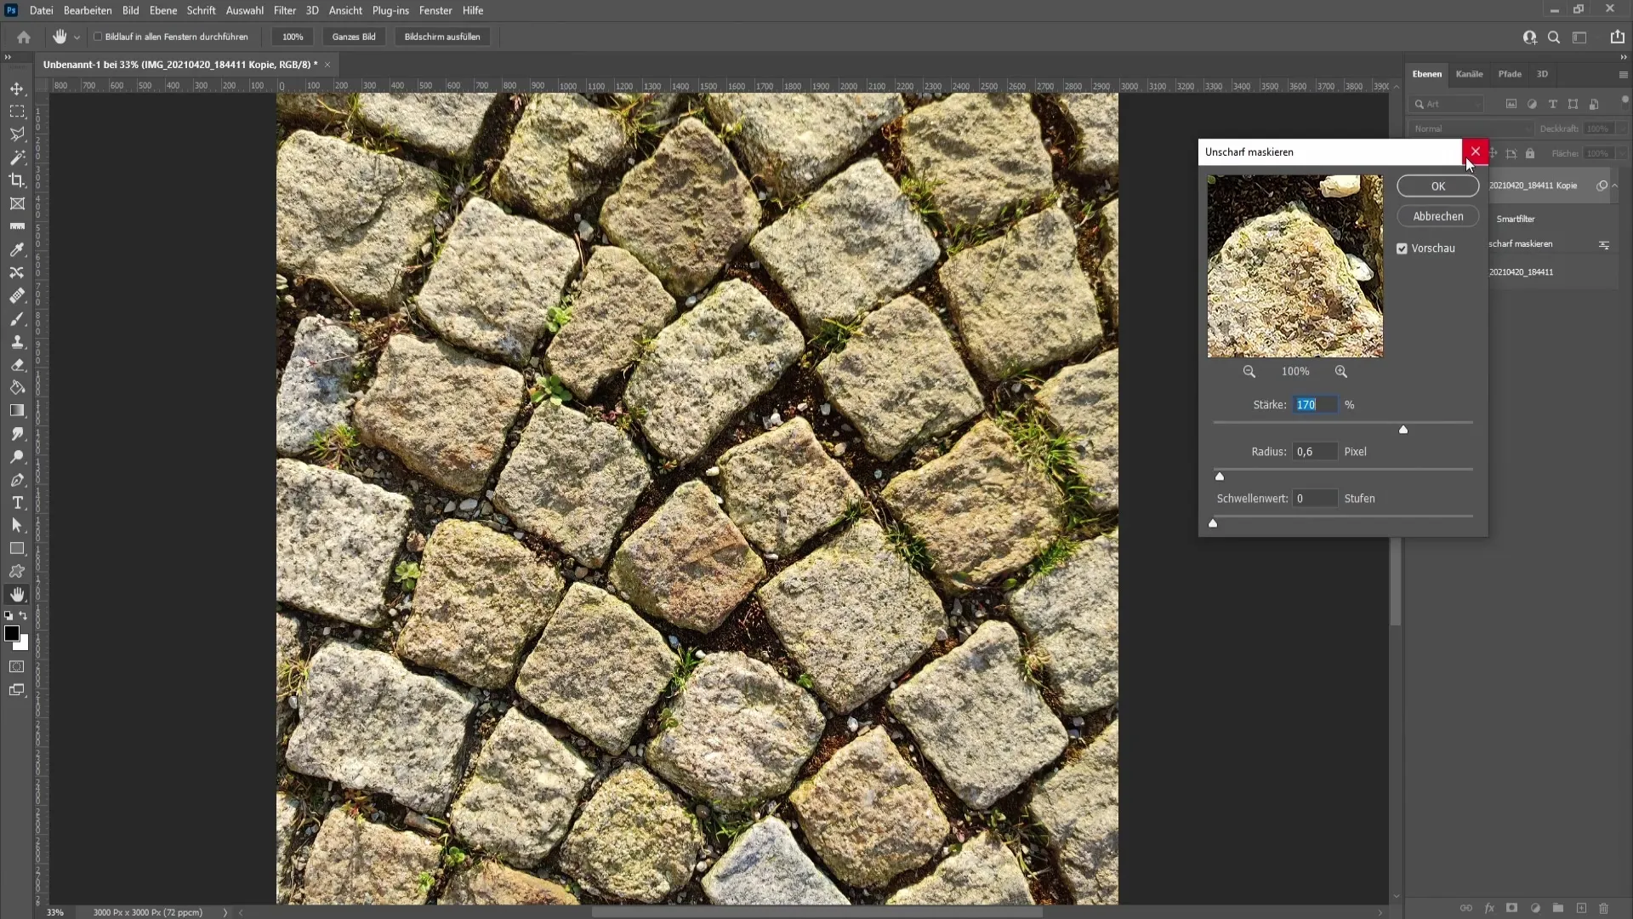
Task: Select the Horizontal Type tool
Action: tap(17, 503)
